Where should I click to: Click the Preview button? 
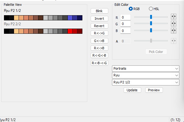click(x=154, y=90)
